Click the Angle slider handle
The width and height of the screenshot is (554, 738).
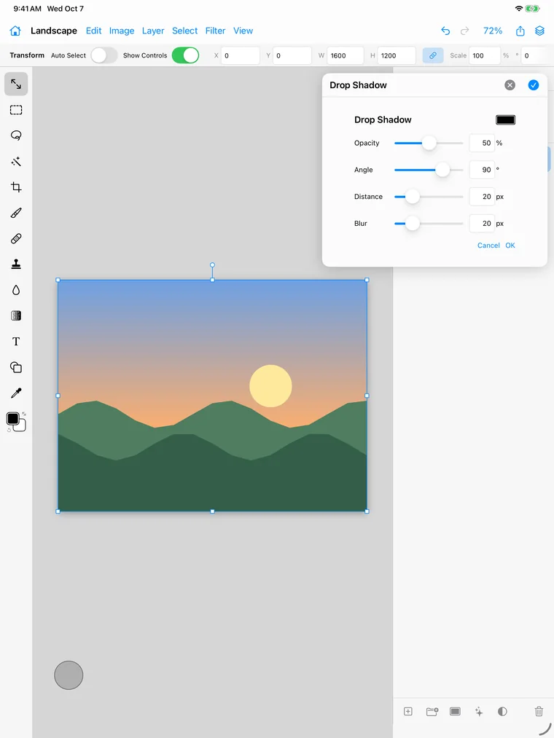pyautogui.click(x=442, y=170)
